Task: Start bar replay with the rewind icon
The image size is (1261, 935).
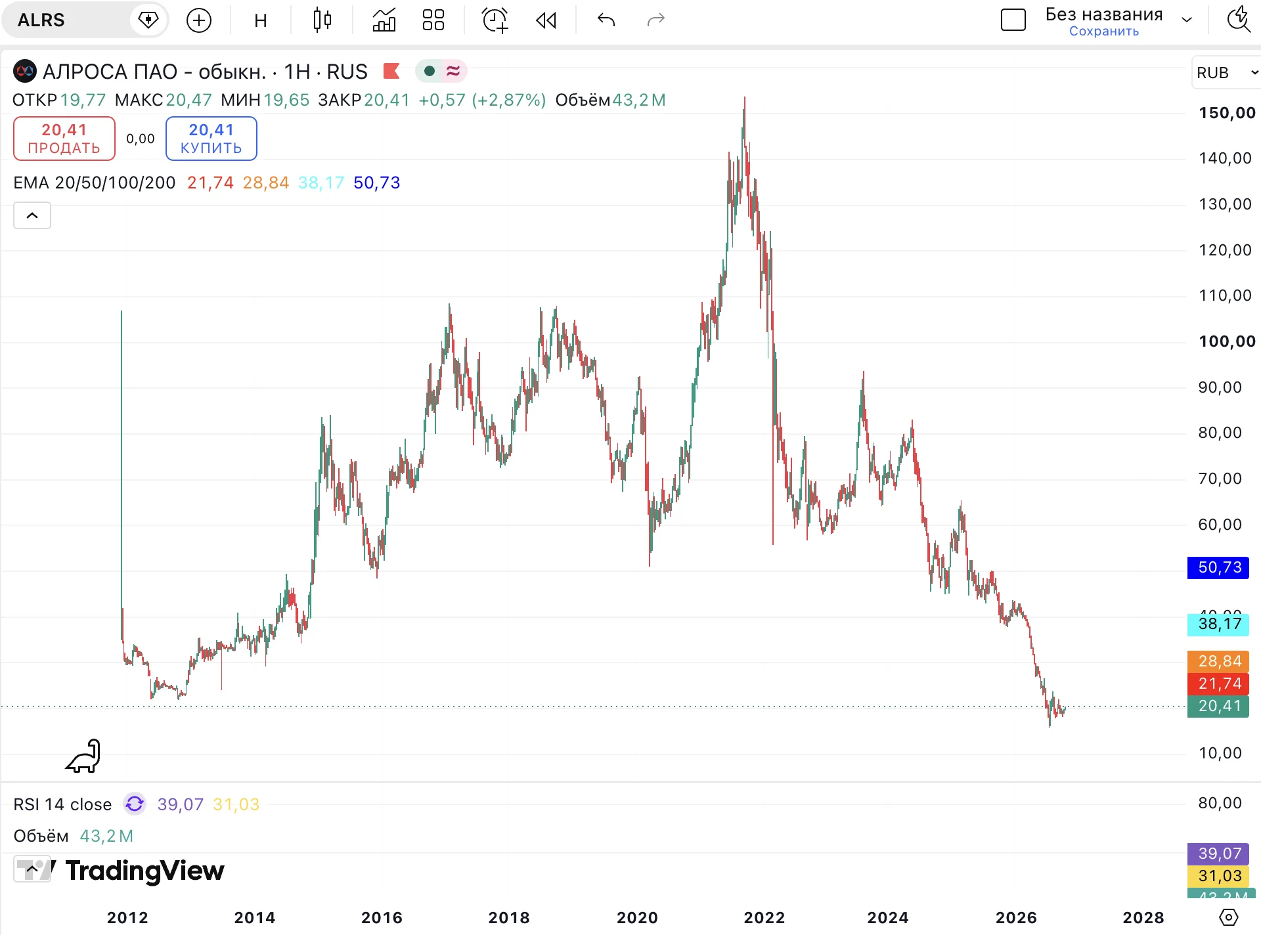Action: (x=546, y=20)
